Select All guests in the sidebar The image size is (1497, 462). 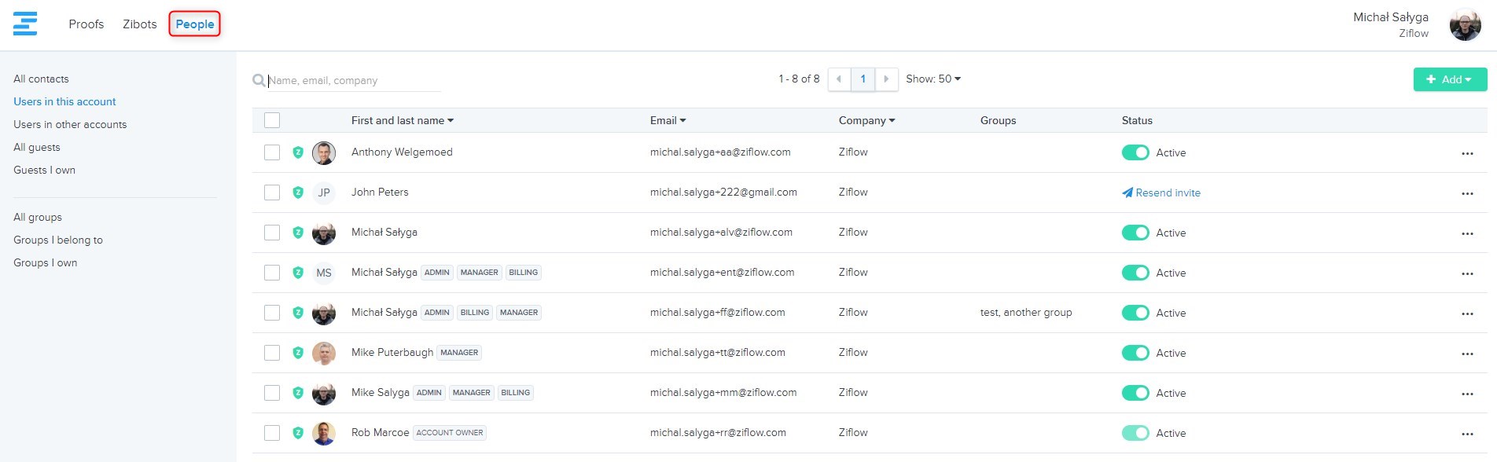[37, 147]
